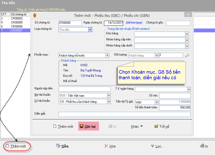
Task: Click Thêm mới on the bottom toolbar
Action: pyautogui.click(x=16, y=146)
